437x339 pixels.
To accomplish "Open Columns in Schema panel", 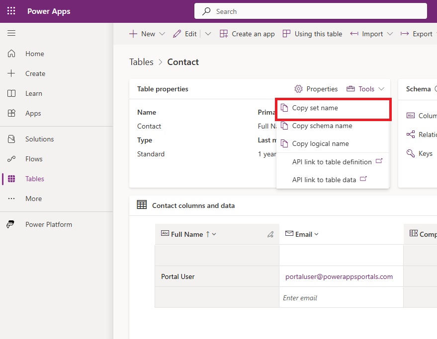I will click(422, 116).
